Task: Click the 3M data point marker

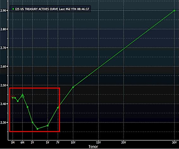Action: 18,101
